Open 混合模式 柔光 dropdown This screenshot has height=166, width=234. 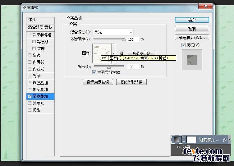pyautogui.click(x=113, y=32)
